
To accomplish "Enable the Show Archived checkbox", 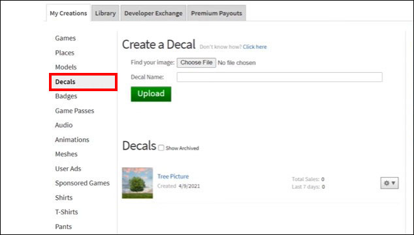I will 161,148.
